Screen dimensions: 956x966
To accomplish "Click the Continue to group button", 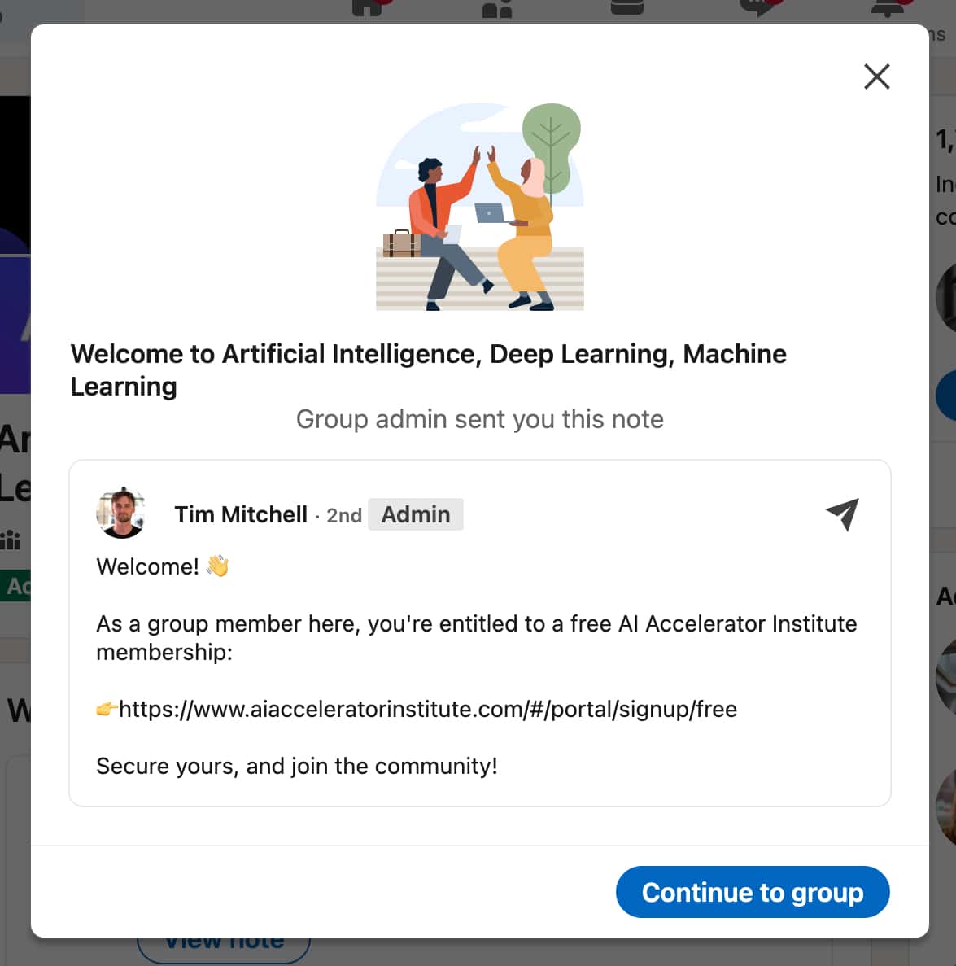I will (753, 892).
